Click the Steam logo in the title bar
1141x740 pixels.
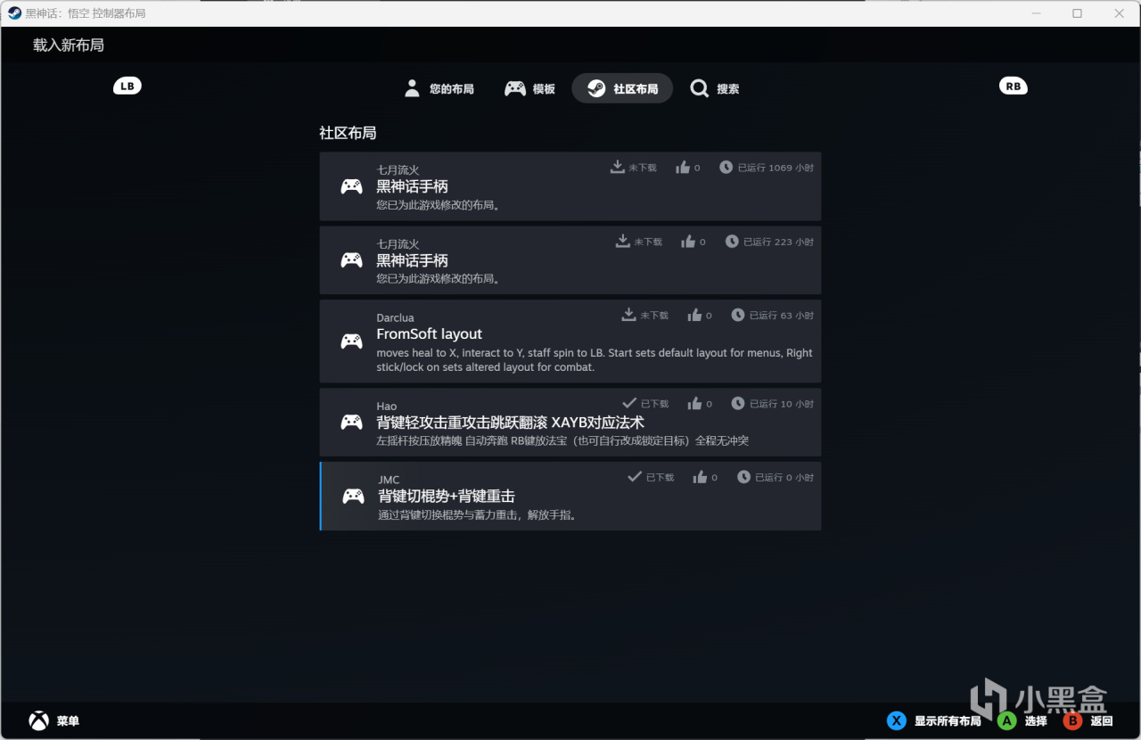(15, 13)
